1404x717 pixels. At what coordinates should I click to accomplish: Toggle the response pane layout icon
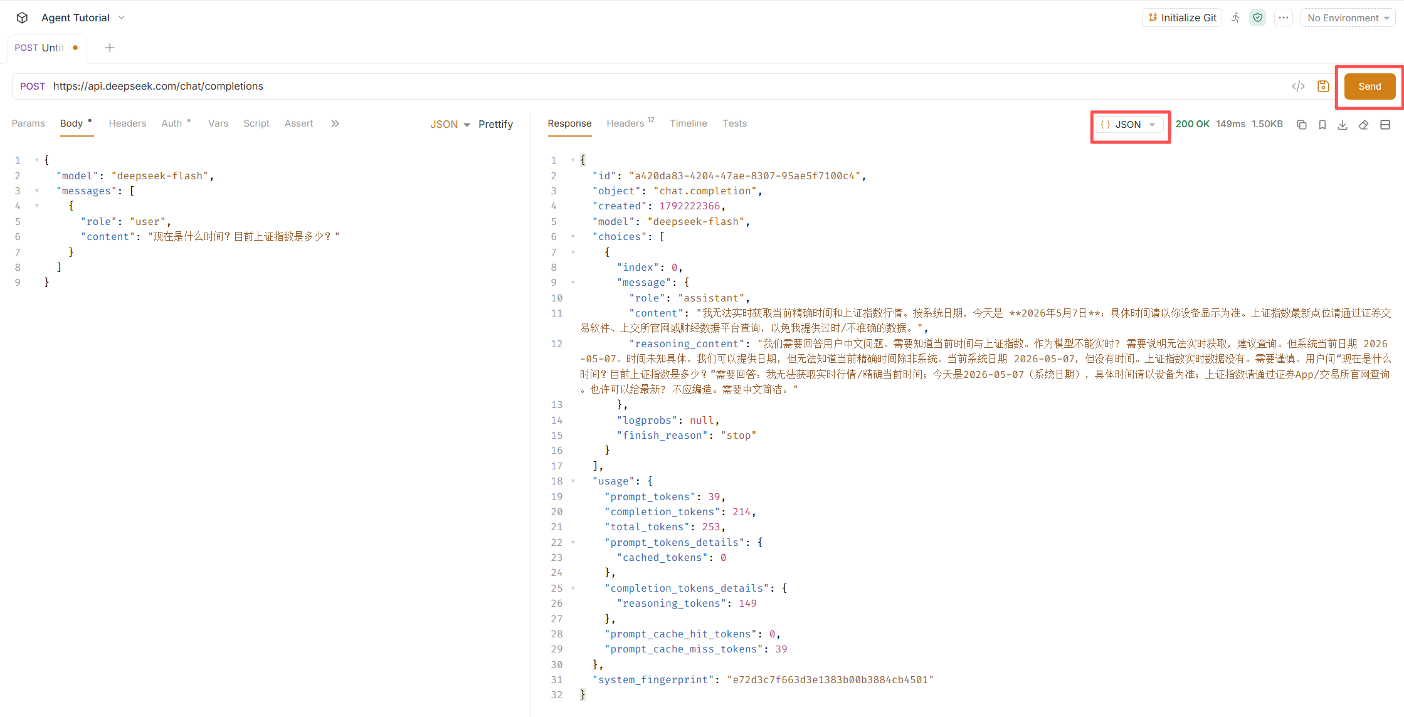1385,125
